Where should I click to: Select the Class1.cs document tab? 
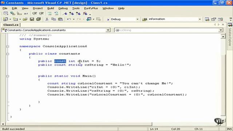coord(11,25)
